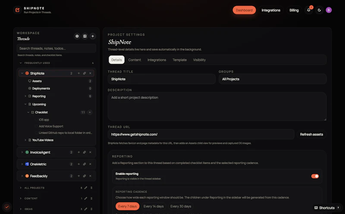Click the Ideas group drag handle icon
345x214 pixels.
pyautogui.click(x=91, y=209)
